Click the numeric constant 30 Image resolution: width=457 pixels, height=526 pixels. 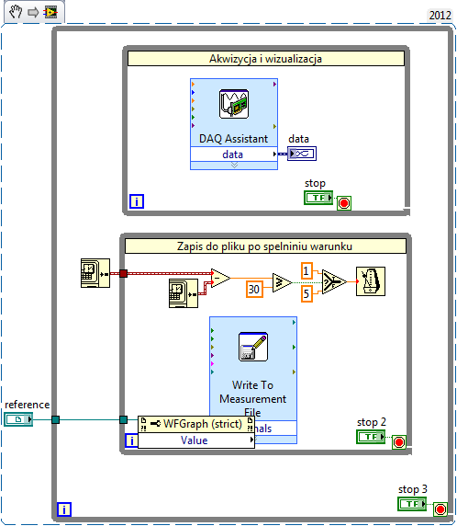[x=254, y=289]
